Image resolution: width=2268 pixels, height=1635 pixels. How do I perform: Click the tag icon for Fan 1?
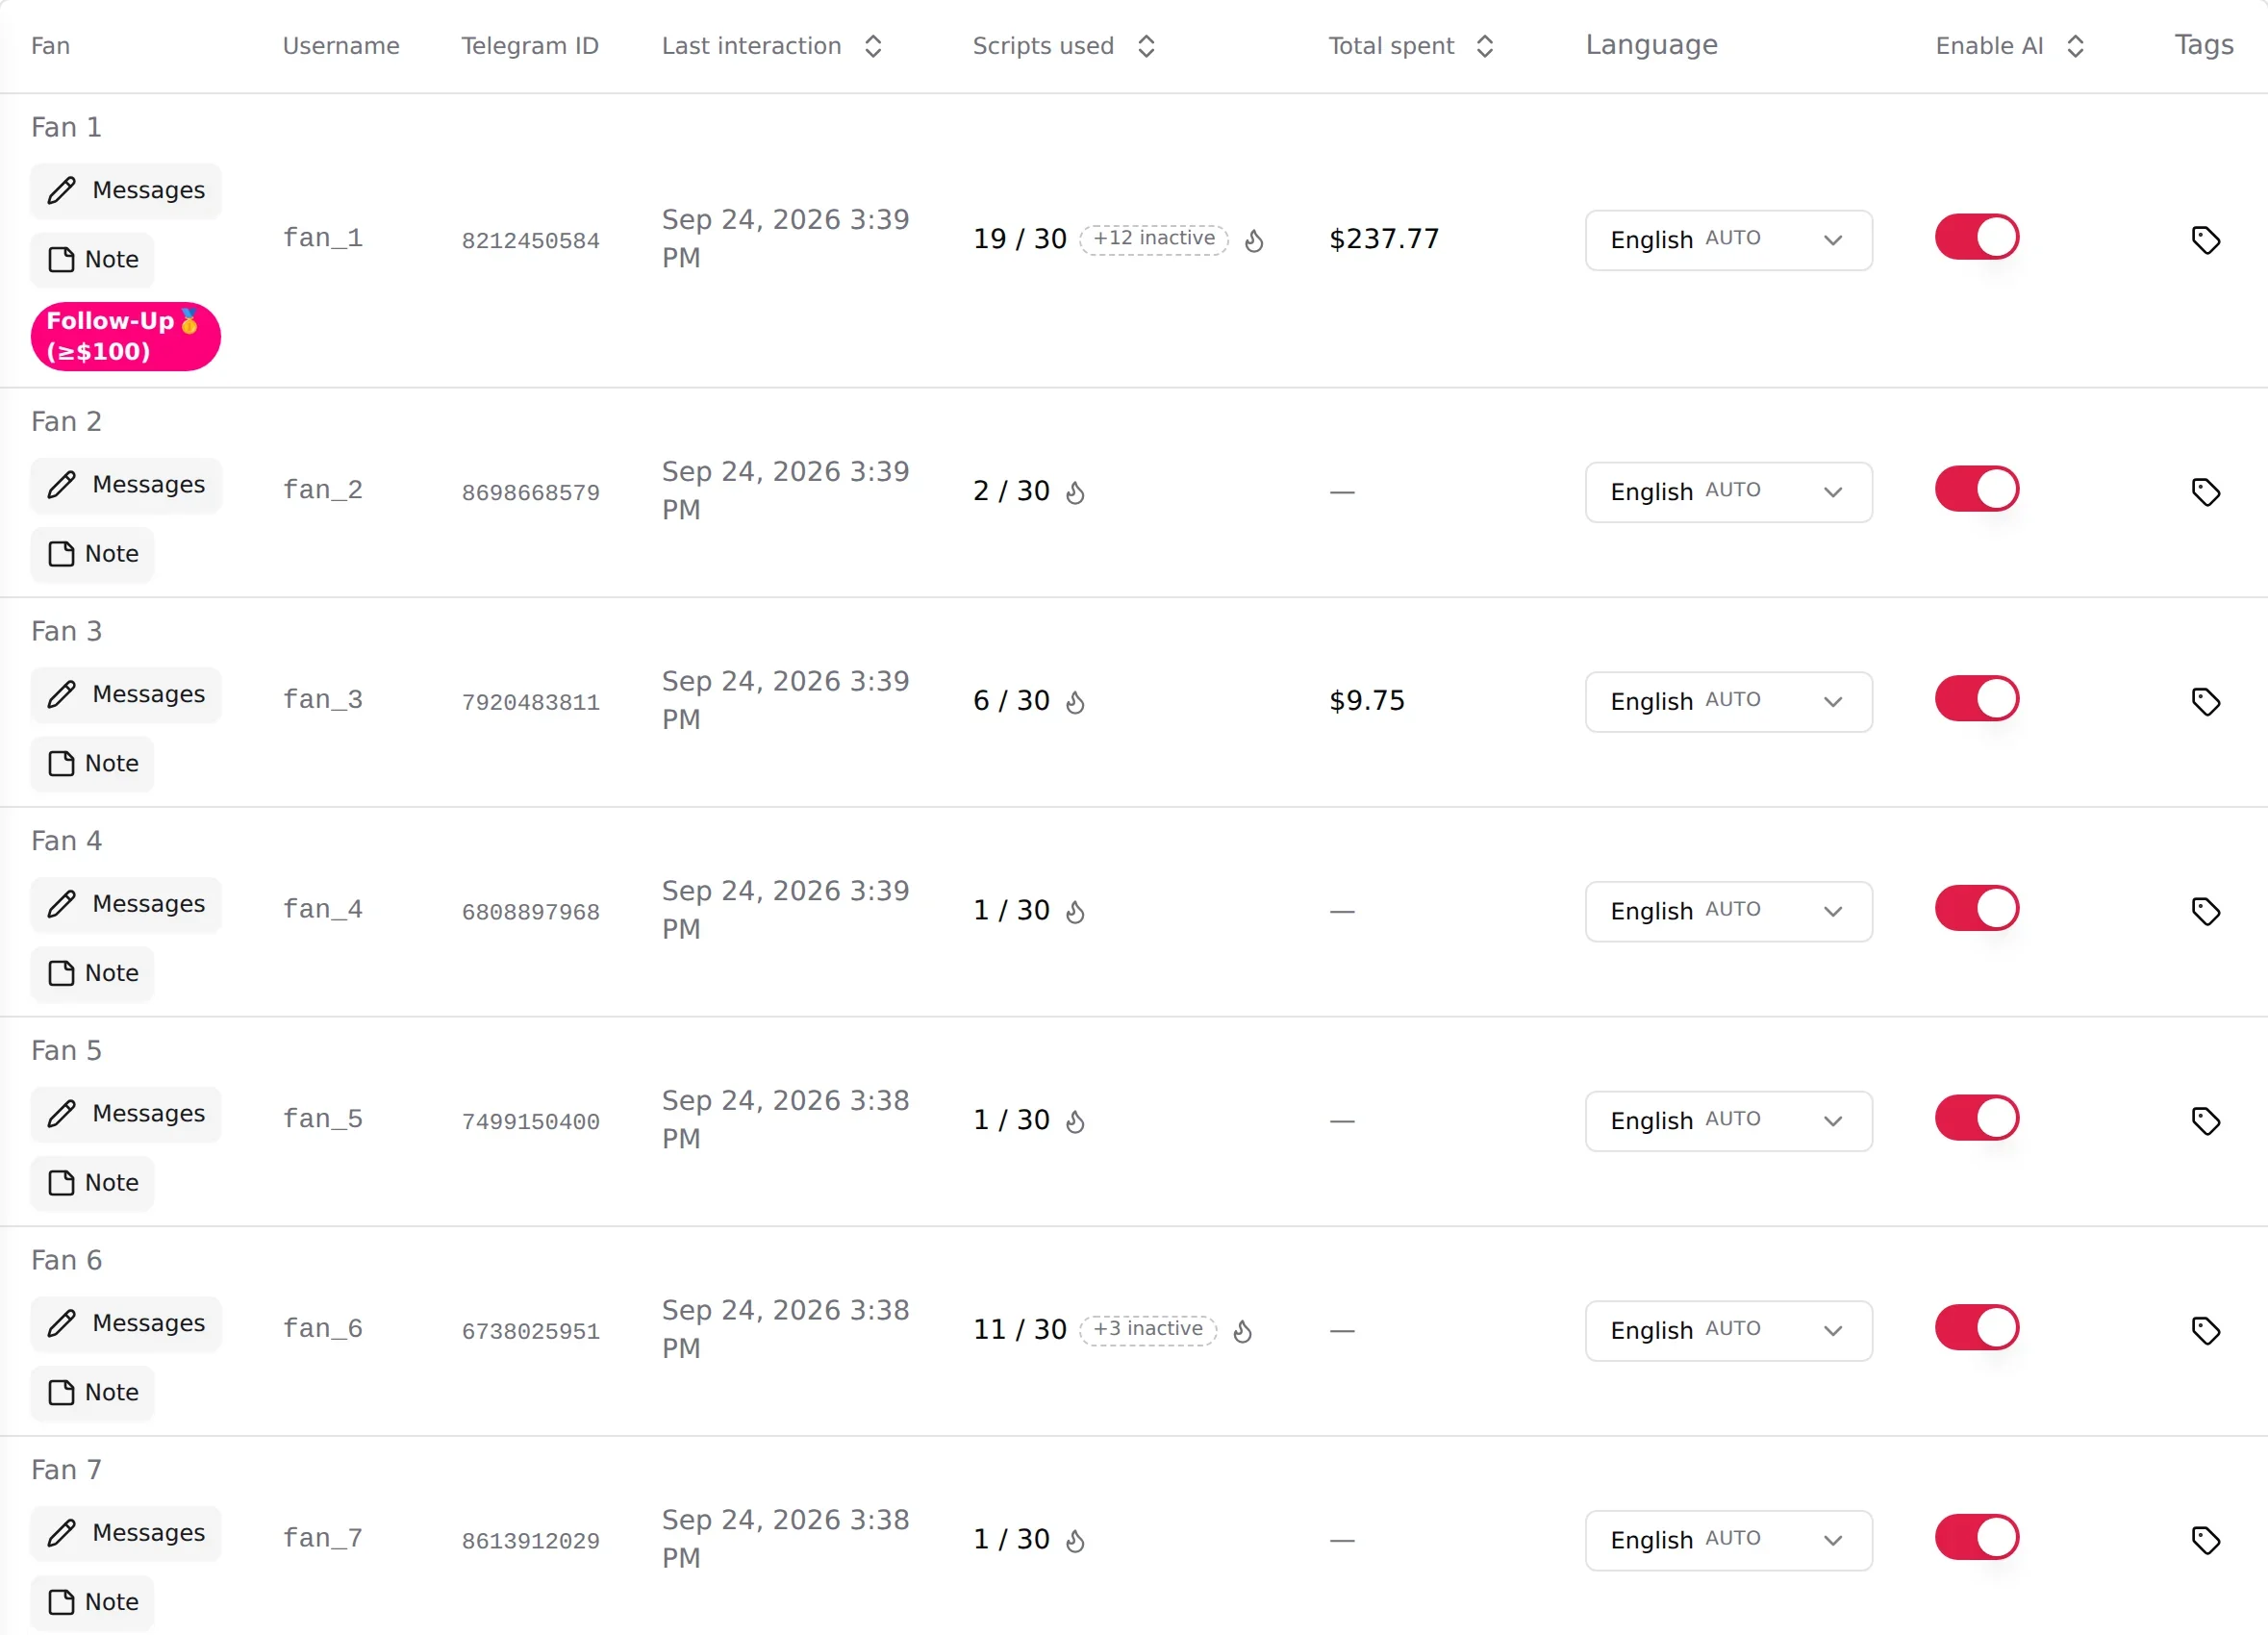[x=2205, y=240]
